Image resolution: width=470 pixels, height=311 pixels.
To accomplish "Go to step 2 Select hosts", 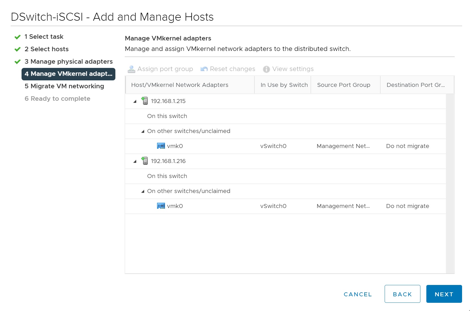I will click(46, 49).
